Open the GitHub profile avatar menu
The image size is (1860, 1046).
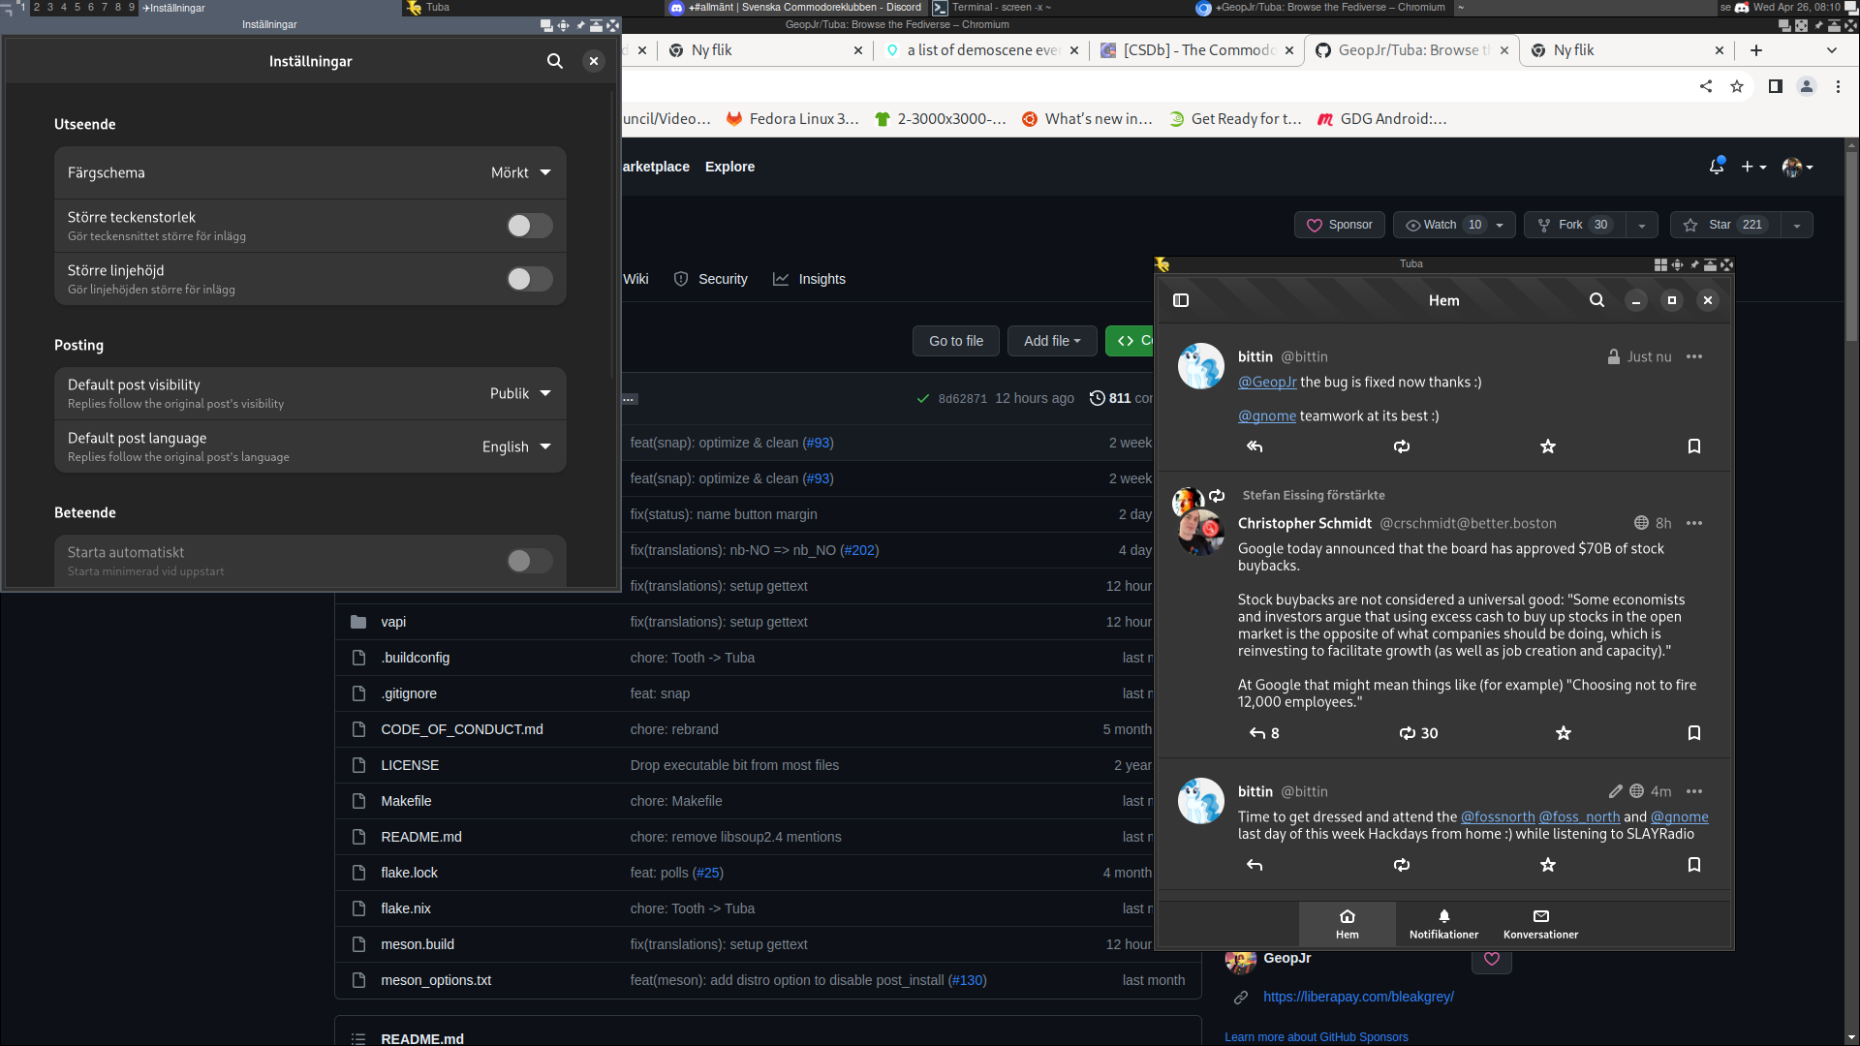[x=1793, y=167]
